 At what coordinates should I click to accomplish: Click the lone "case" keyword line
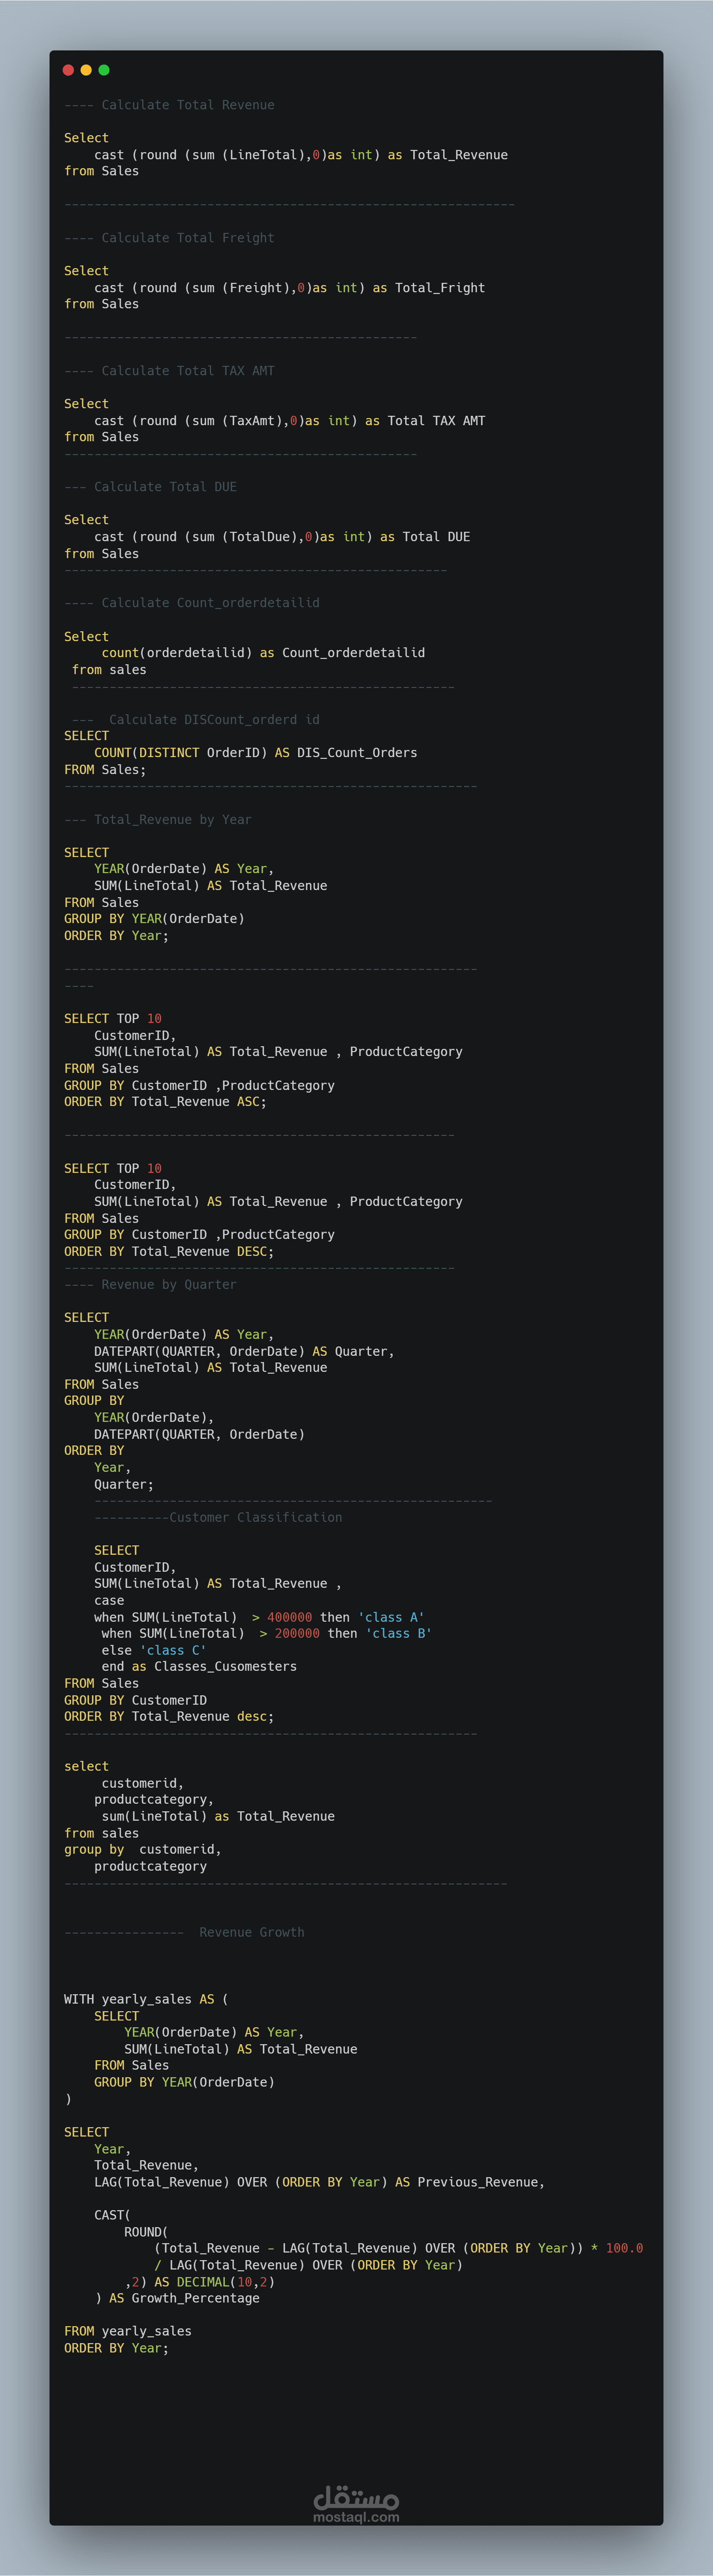click(109, 1601)
